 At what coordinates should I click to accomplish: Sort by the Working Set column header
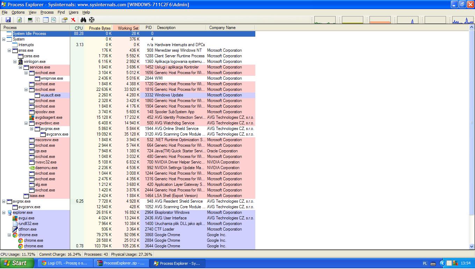tap(126, 28)
